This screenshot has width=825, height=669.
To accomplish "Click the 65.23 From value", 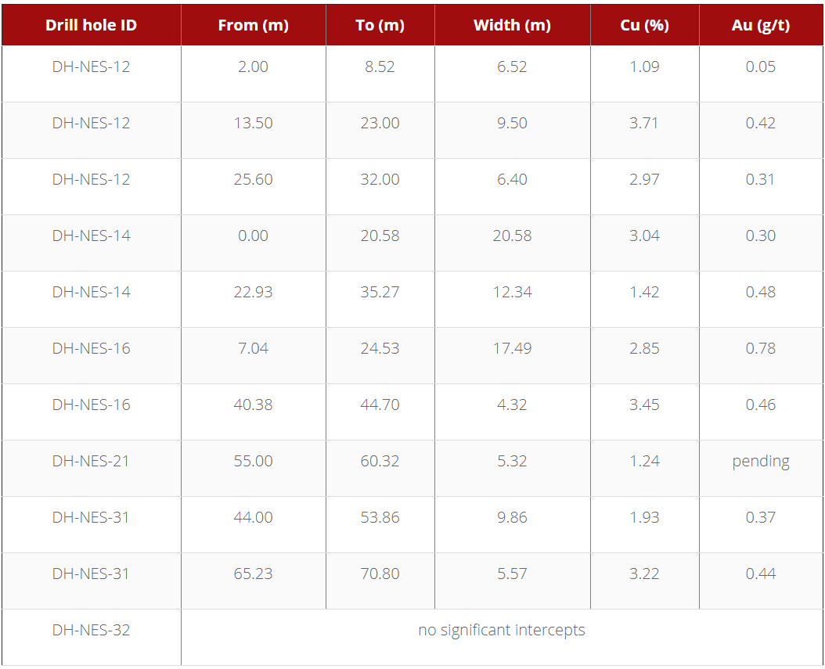I will 254,574.
